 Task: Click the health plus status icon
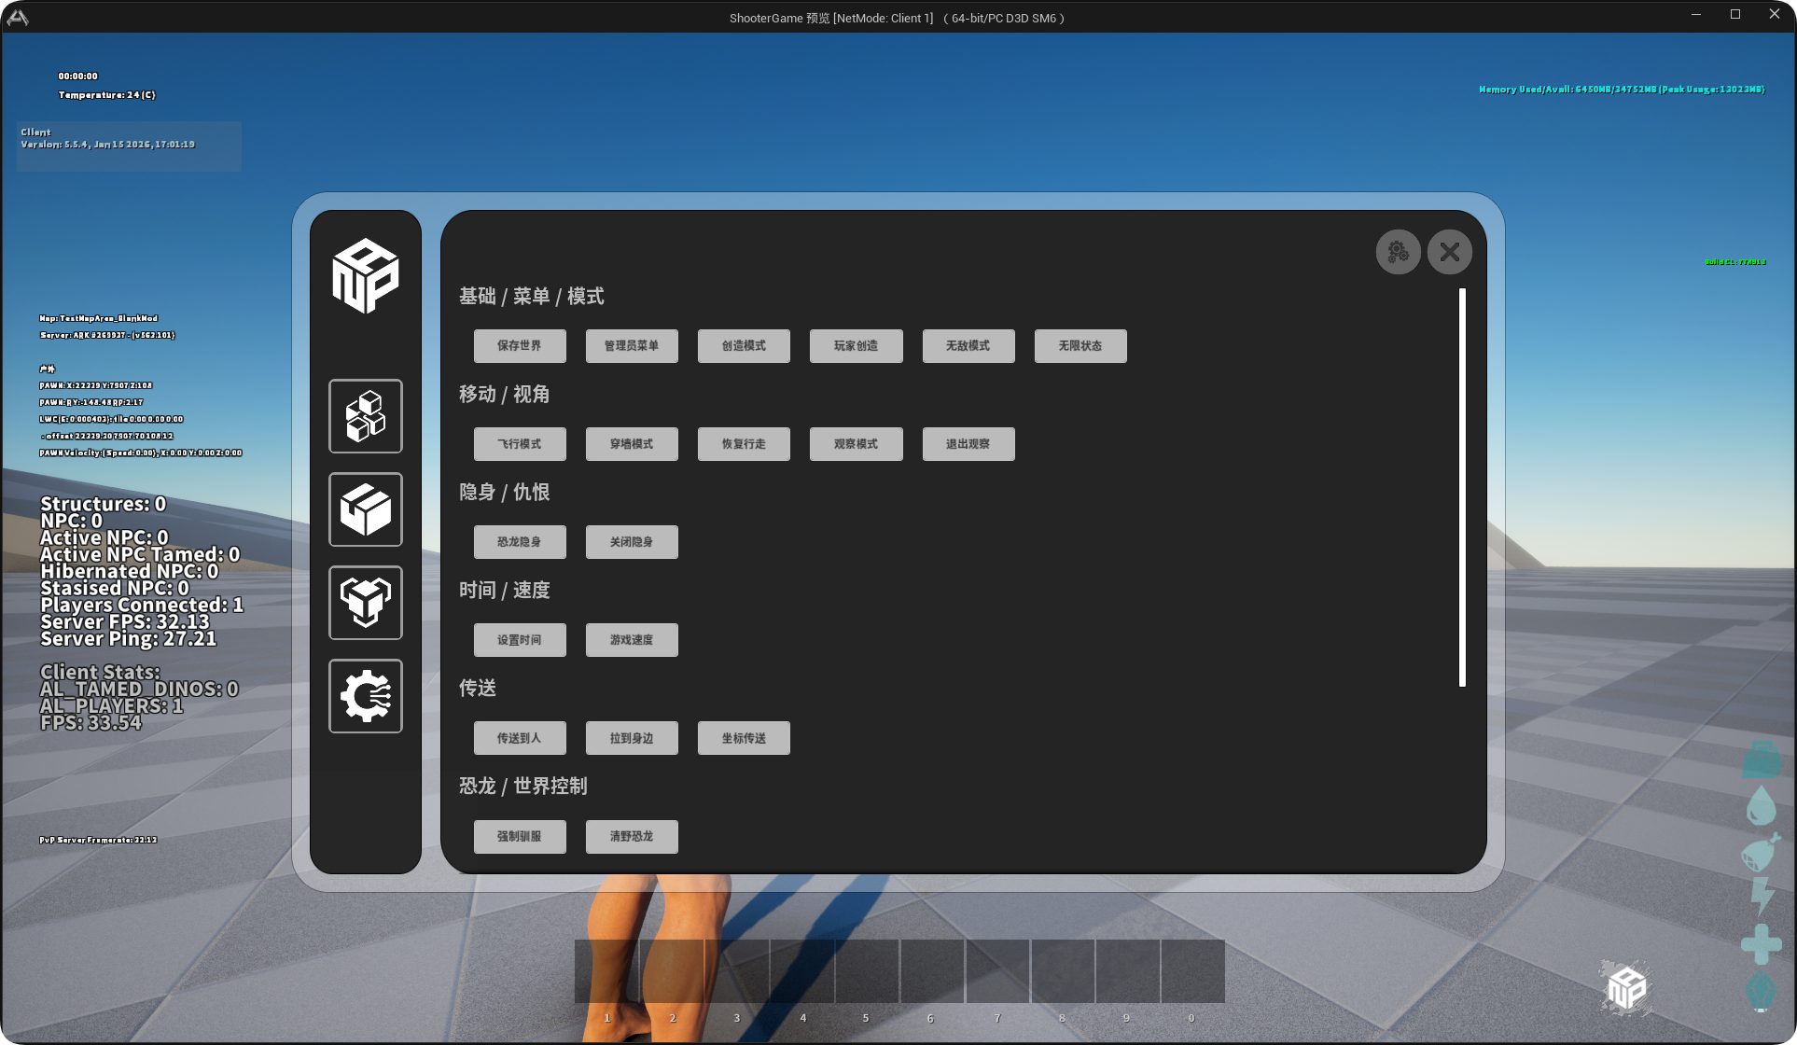click(1761, 943)
